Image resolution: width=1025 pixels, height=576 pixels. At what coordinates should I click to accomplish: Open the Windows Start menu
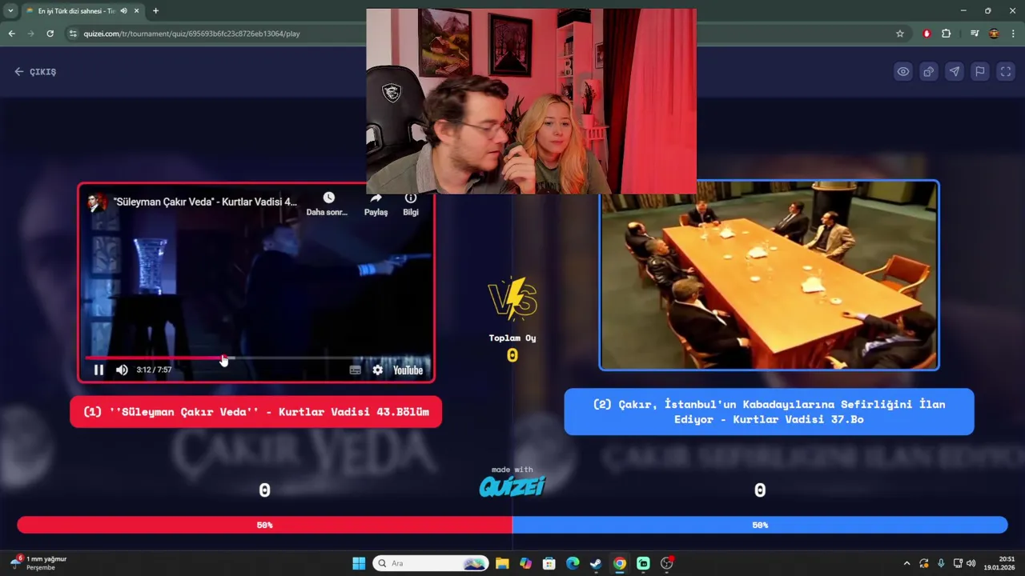tap(359, 563)
